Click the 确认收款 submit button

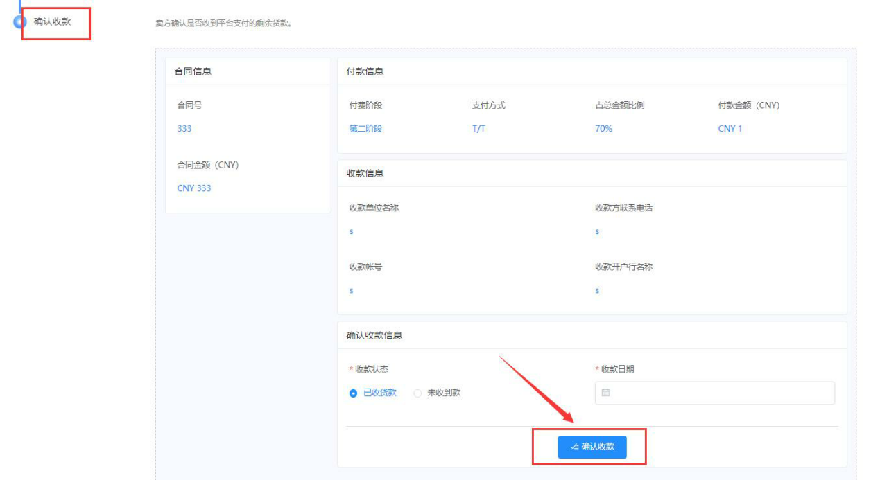592,447
